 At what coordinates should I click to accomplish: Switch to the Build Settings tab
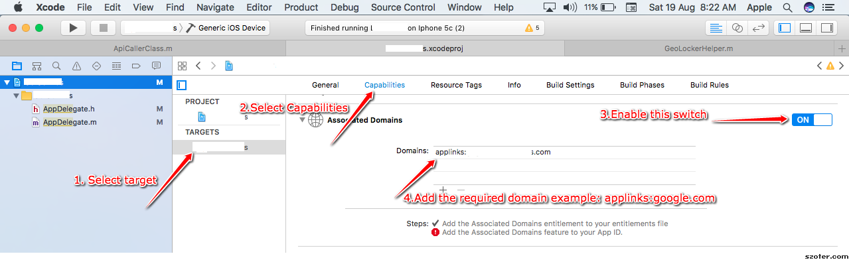point(570,85)
